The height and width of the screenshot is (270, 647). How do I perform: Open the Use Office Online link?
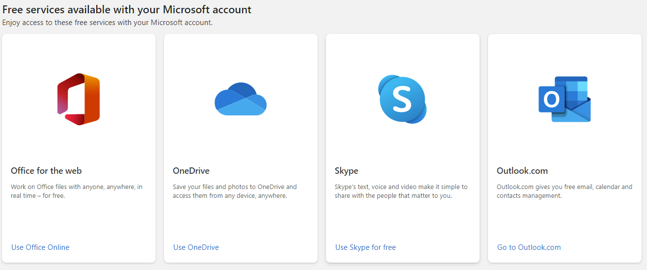click(40, 247)
